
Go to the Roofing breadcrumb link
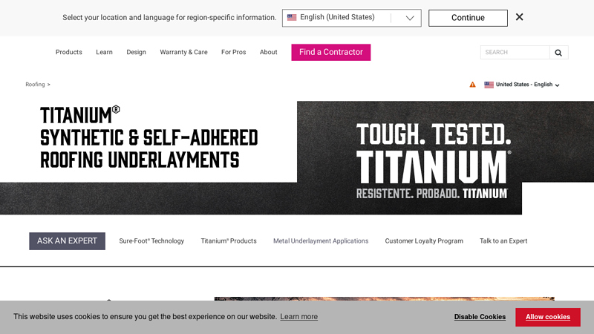coord(35,85)
